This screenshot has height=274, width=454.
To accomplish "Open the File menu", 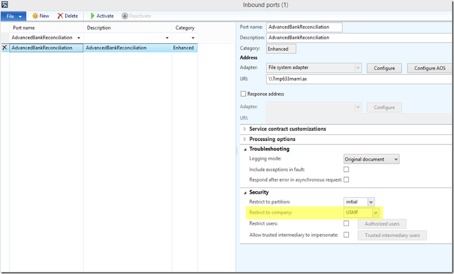I will [13, 16].
